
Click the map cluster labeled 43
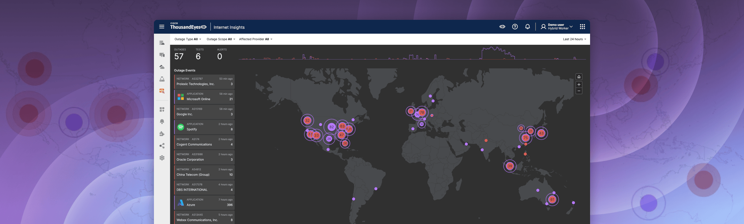pos(541,133)
